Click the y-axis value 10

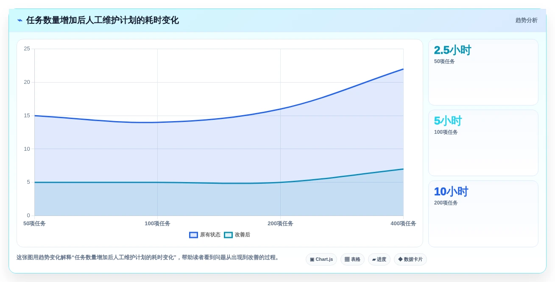coord(27,149)
